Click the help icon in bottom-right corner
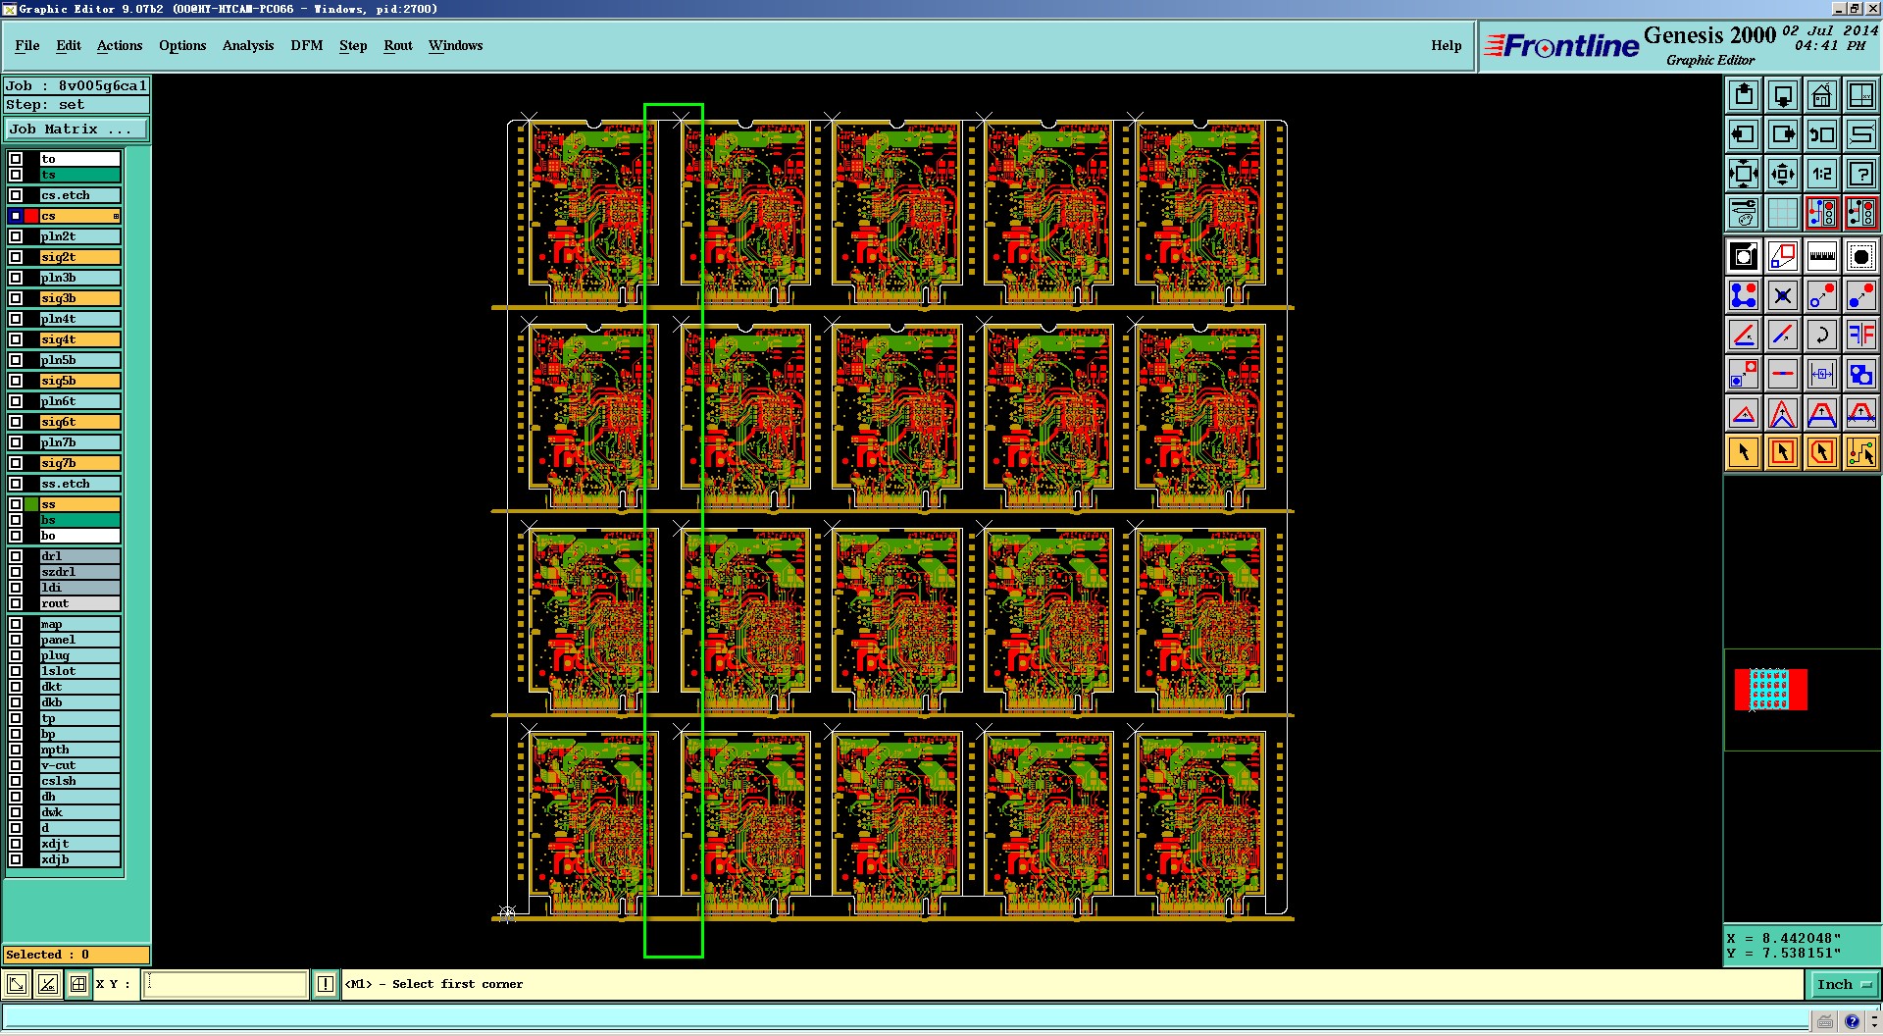Image resolution: width=1883 pixels, height=1036 pixels. point(1852,1022)
